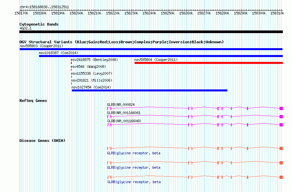Click the last exon block of GLRB|NM_001166061

281,117
